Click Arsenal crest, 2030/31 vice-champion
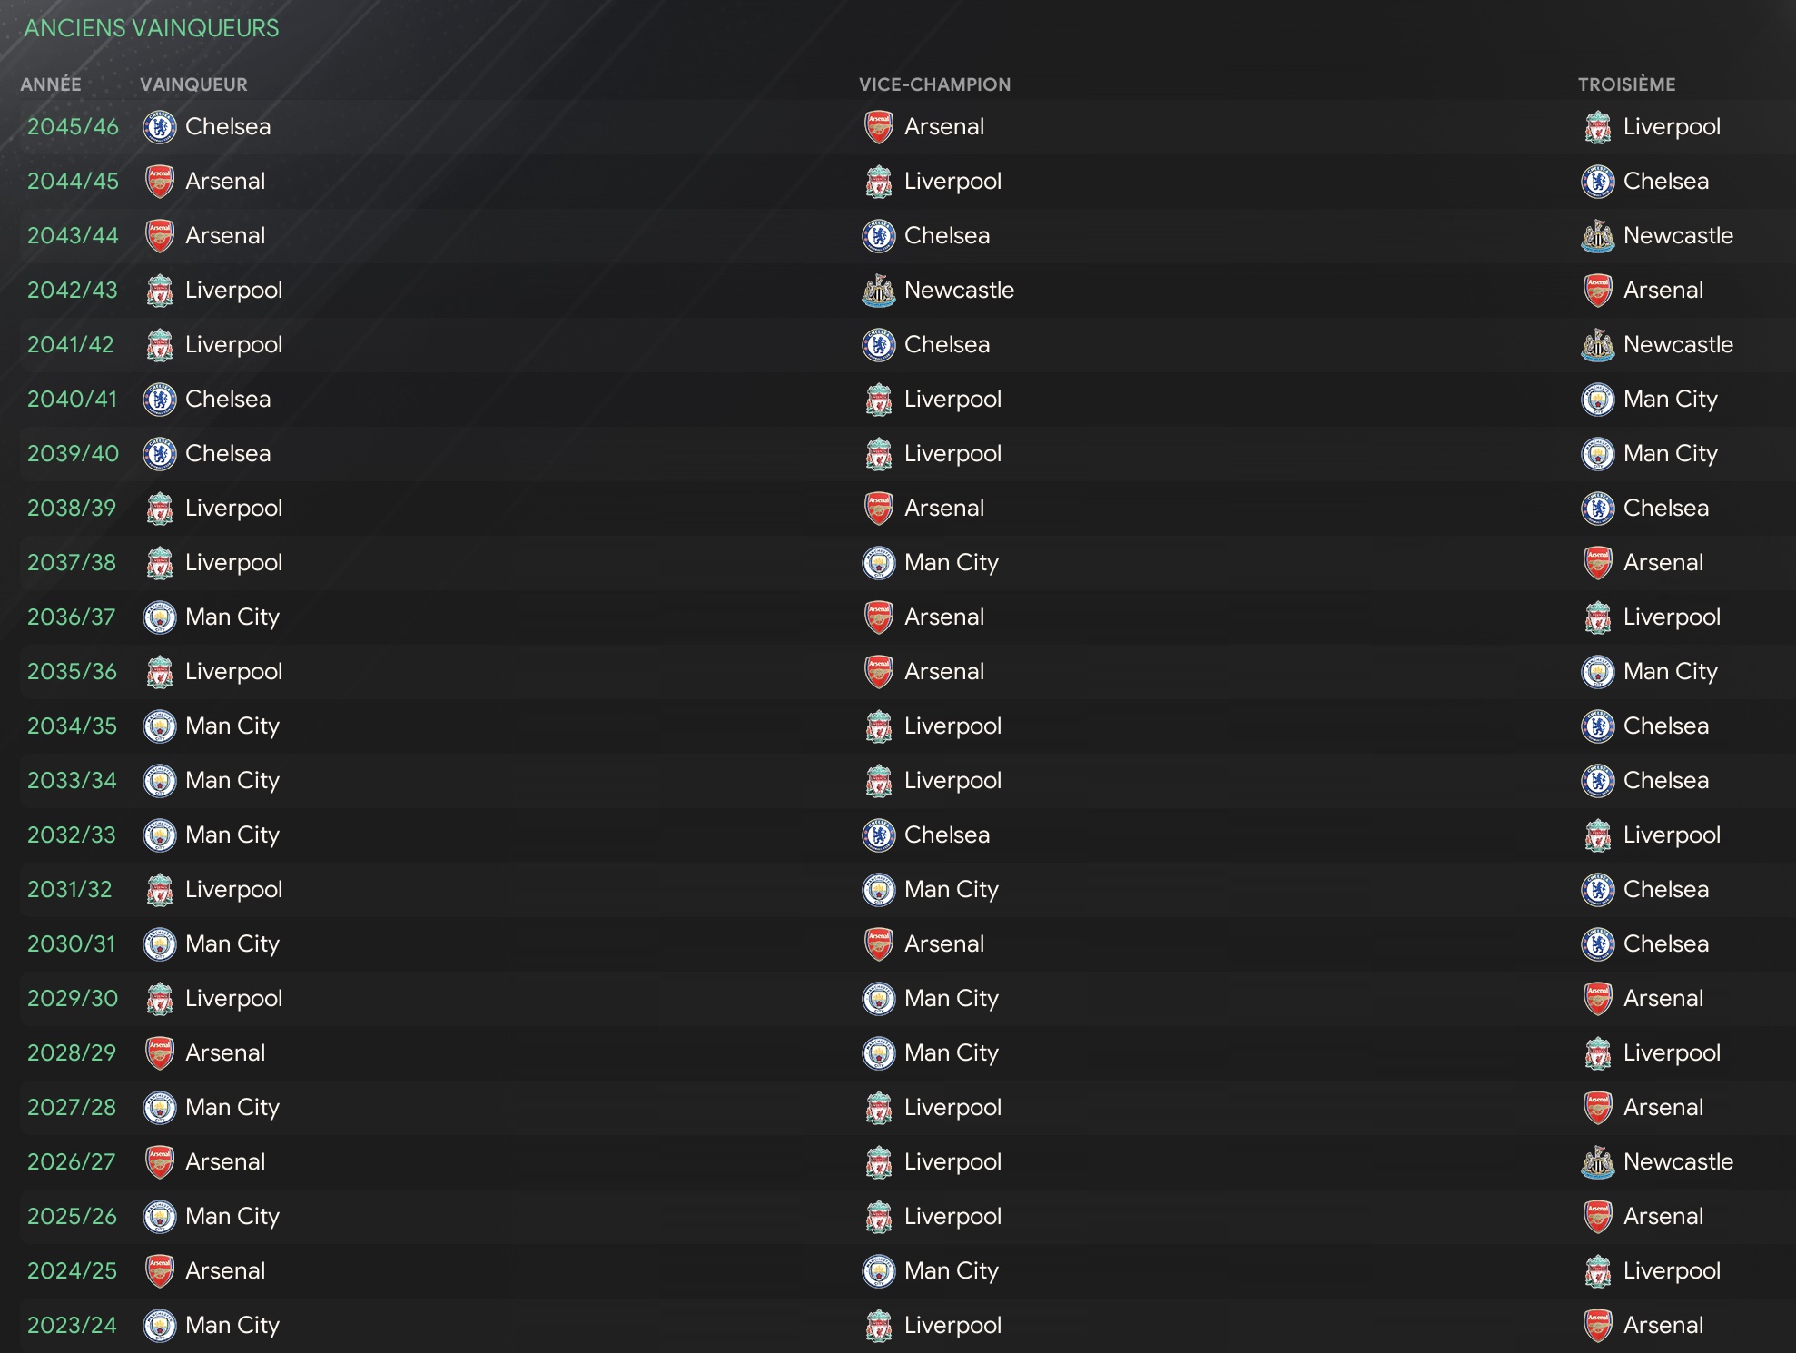The height and width of the screenshot is (1353, 1796). pos(879,944)
